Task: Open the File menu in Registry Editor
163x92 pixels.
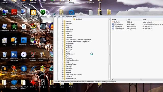Action: point(55,17)
